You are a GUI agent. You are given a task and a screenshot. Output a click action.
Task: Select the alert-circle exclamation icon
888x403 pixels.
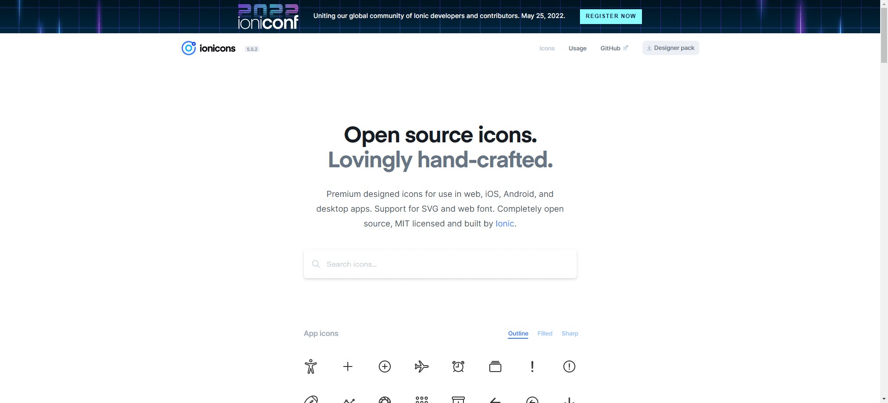(x=569, y=366)
